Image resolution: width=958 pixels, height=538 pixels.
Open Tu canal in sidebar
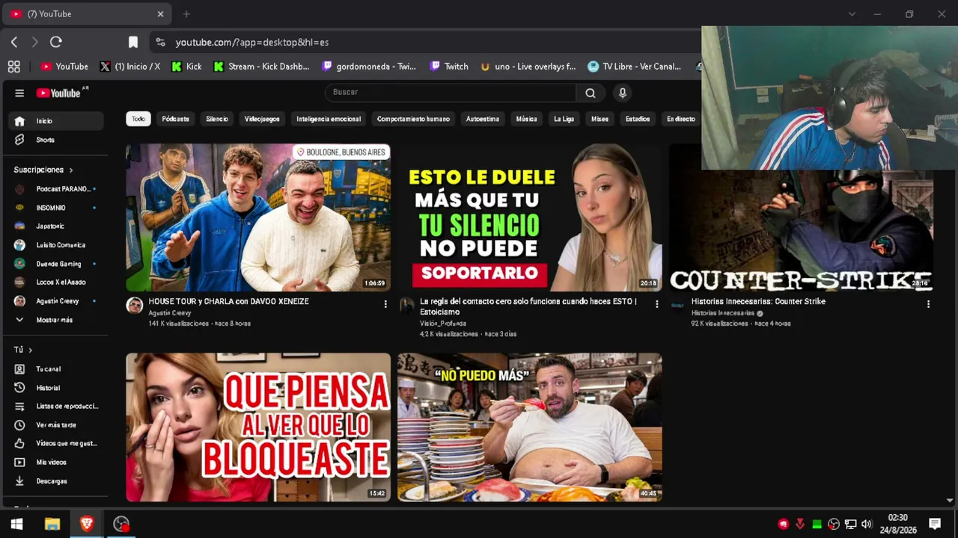(x=56, y=369)
